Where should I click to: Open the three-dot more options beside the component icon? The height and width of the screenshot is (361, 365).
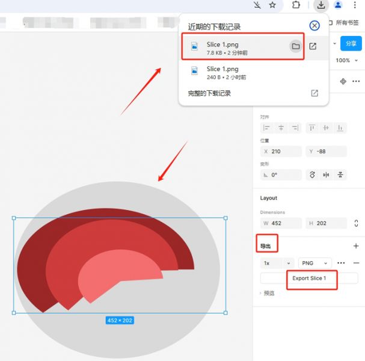[x=356, y=81]
